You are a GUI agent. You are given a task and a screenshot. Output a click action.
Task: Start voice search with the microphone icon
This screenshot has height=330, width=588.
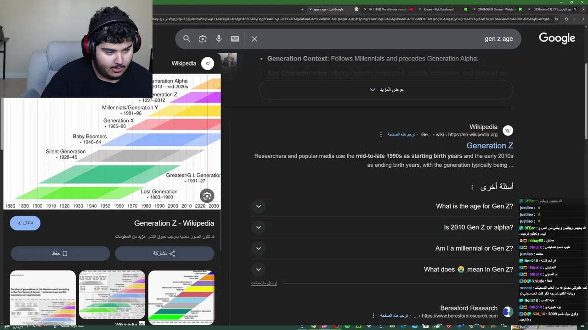pyautogui.click(x=219, y=39)
